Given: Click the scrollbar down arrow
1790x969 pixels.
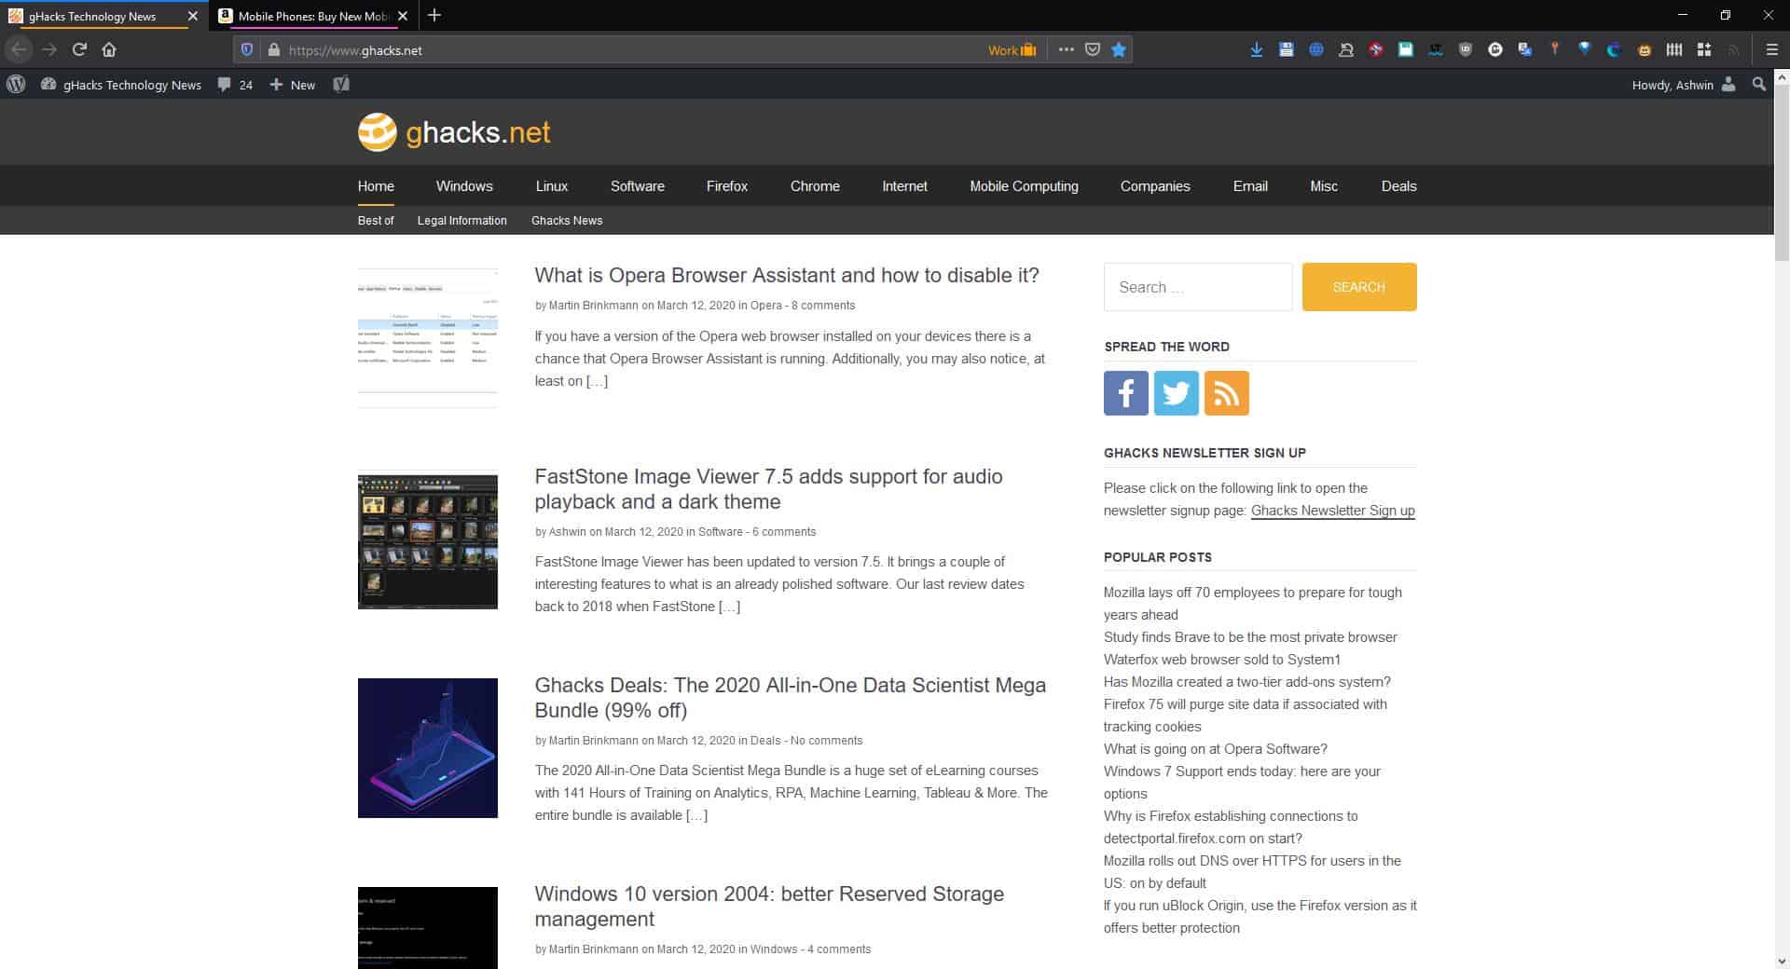Looking at the screenshot, I should coord(1781,962).
